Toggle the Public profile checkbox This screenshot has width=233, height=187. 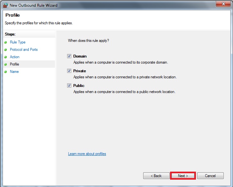point(69,85)
